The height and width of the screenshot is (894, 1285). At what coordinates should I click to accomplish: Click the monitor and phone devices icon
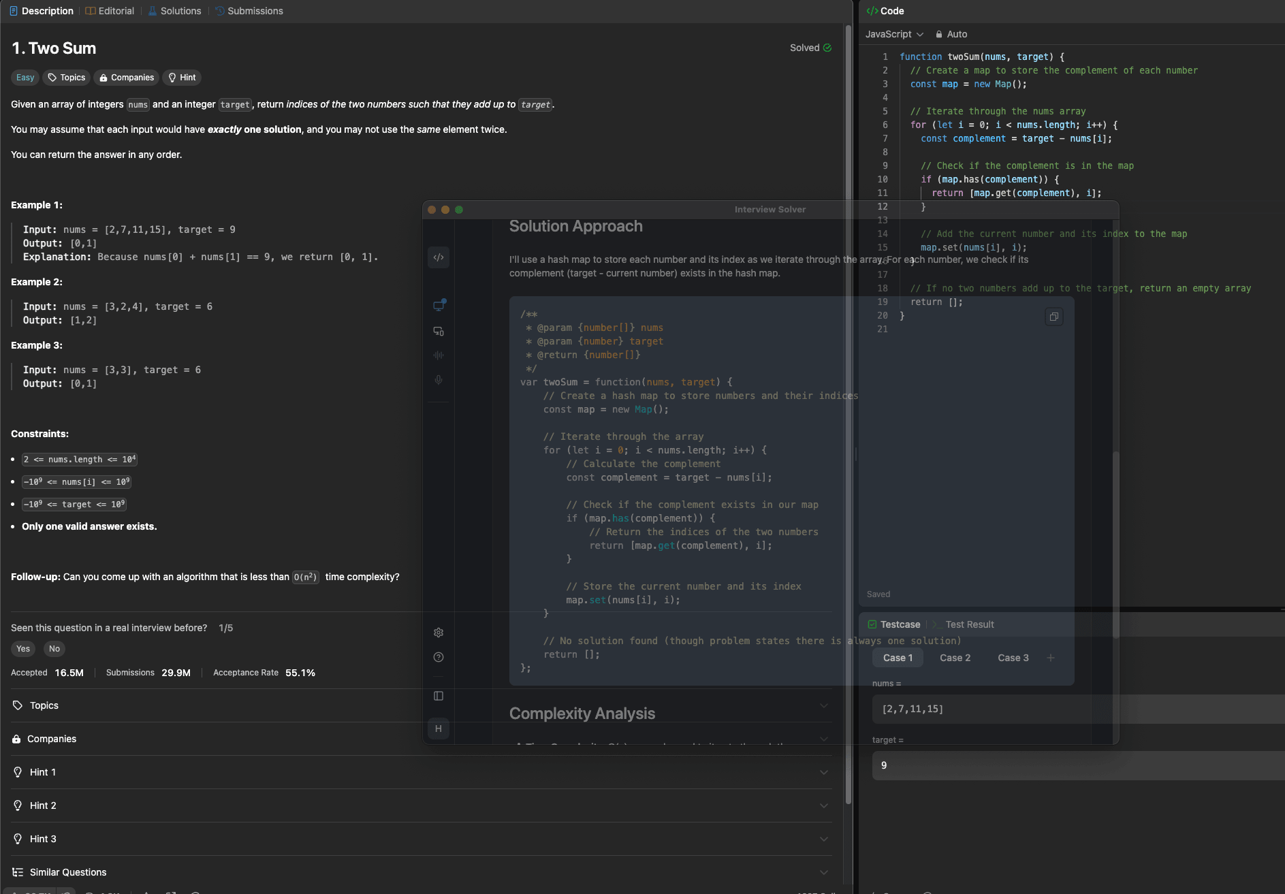439,332
